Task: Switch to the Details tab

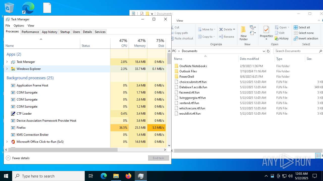Action: [87, 32]
